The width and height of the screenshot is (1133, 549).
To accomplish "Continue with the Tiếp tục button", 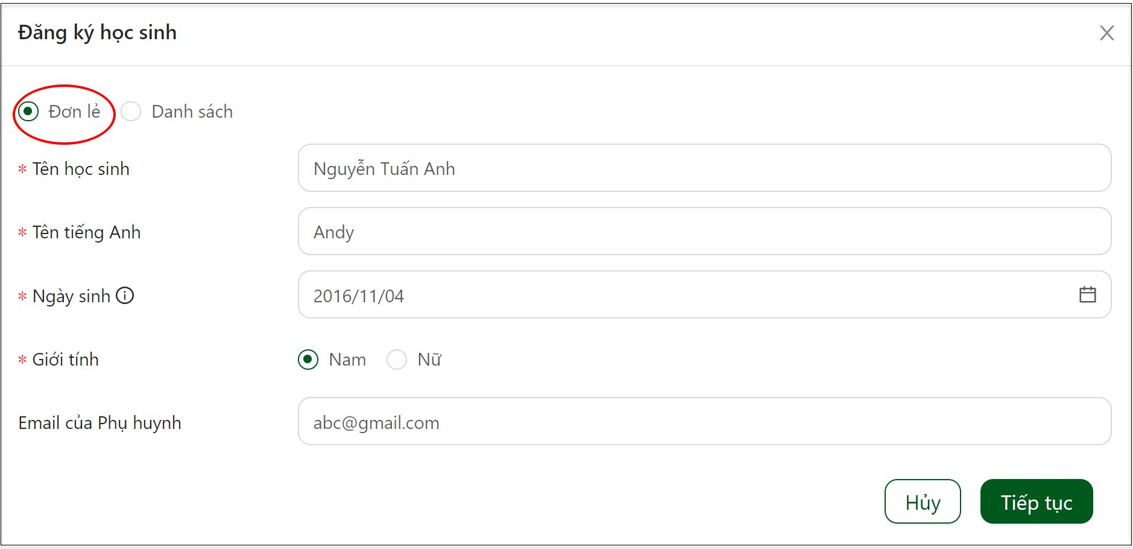I will tap(1037, 501).
